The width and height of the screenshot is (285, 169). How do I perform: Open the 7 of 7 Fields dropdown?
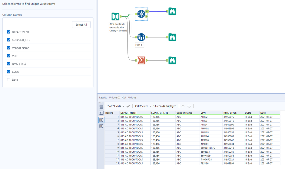116,106
